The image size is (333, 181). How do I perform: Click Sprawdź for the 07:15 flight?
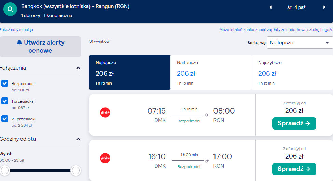(x=294, y=123)
